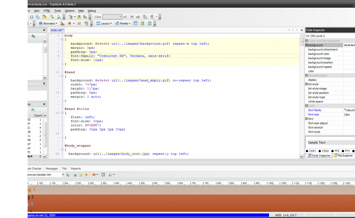Screen dimensions: 355x218
Task: Click the full screen green arrows icon
Action: [x=150, y=23]
